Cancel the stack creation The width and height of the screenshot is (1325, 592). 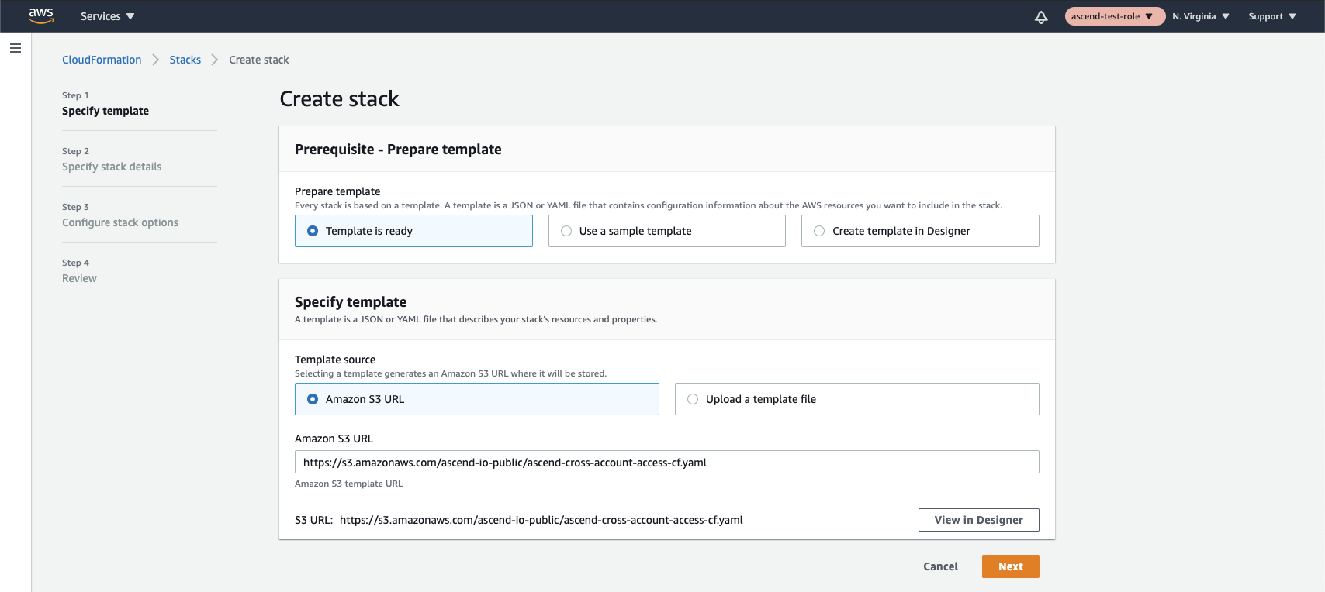point(940,566)
